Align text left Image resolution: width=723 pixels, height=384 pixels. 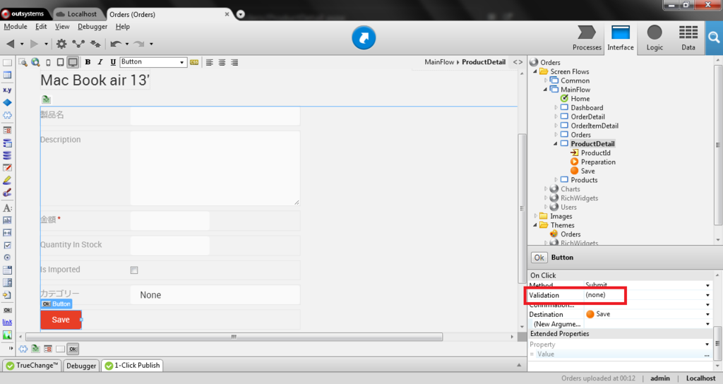click(209, 62)
